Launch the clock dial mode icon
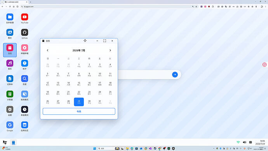 point(24,109)
